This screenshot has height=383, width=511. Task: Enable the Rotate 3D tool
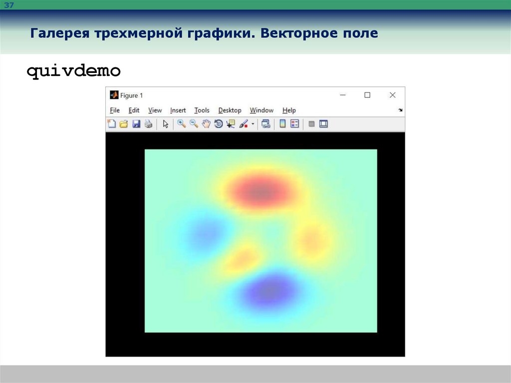pos(219,124)
